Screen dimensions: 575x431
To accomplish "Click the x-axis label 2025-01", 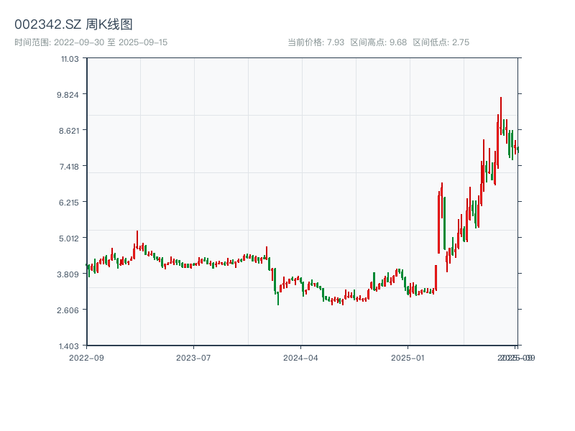I will click(408, 358).
